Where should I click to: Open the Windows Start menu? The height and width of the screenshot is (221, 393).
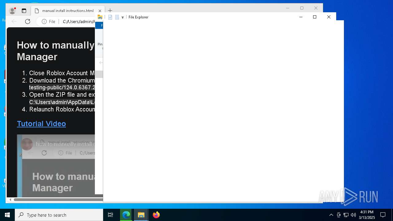(7, 215)
